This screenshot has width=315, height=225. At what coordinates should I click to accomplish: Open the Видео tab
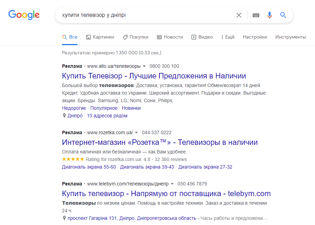click(202, 37)
